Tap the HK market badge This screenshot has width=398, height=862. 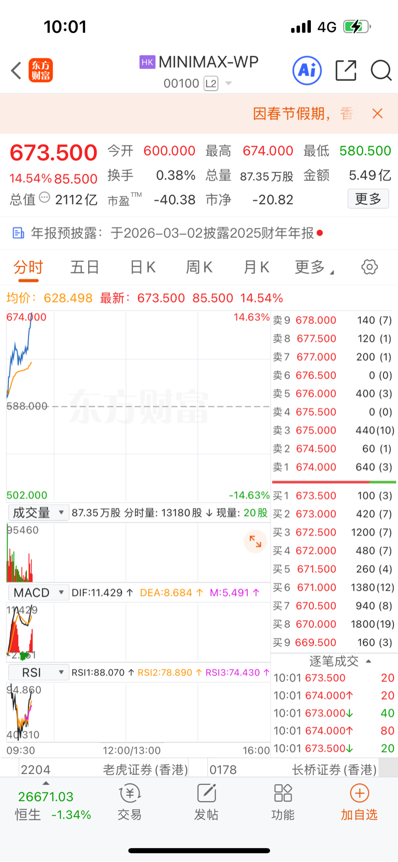[147, 62]
